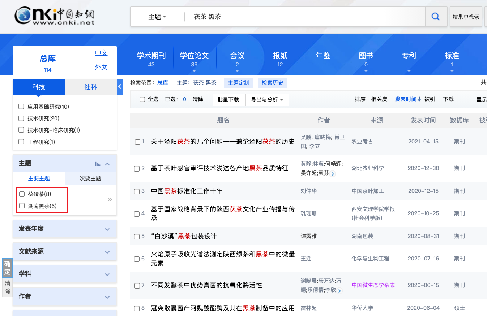Check the 应用基础研究(10) checkbox
487x316 pixels.
(21, 107)
